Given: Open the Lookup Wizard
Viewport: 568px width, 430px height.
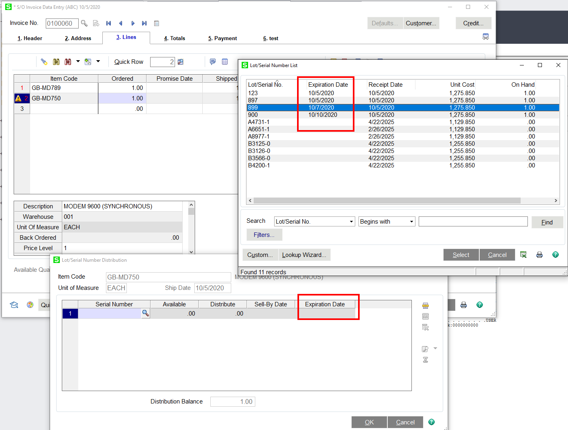Looking at the screenshot, I should click(x=304, y=255).
